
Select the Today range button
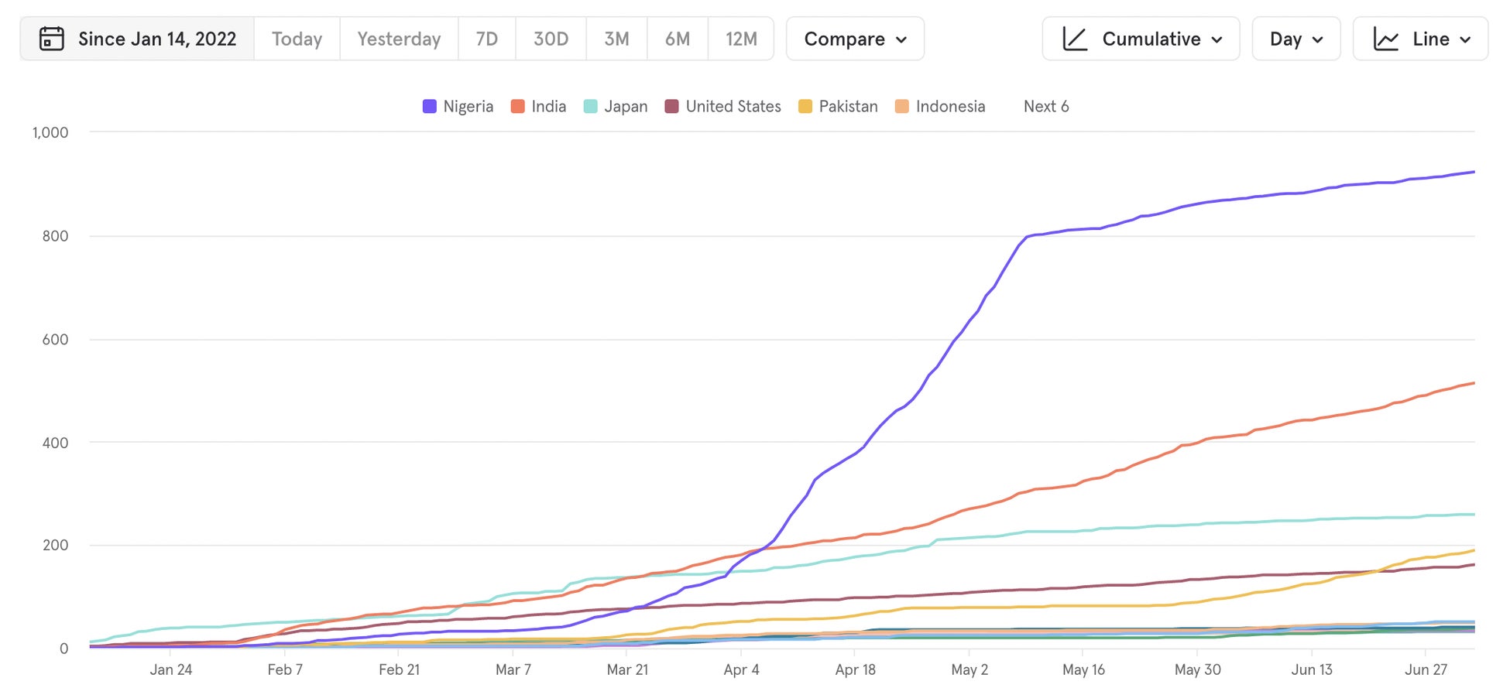coord(297,39)
